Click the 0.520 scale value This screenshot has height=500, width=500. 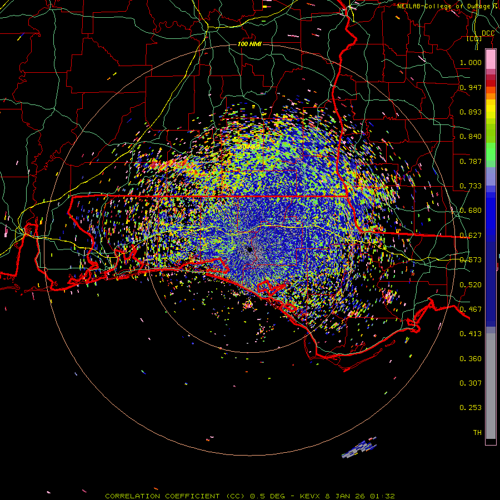[471, 285]
